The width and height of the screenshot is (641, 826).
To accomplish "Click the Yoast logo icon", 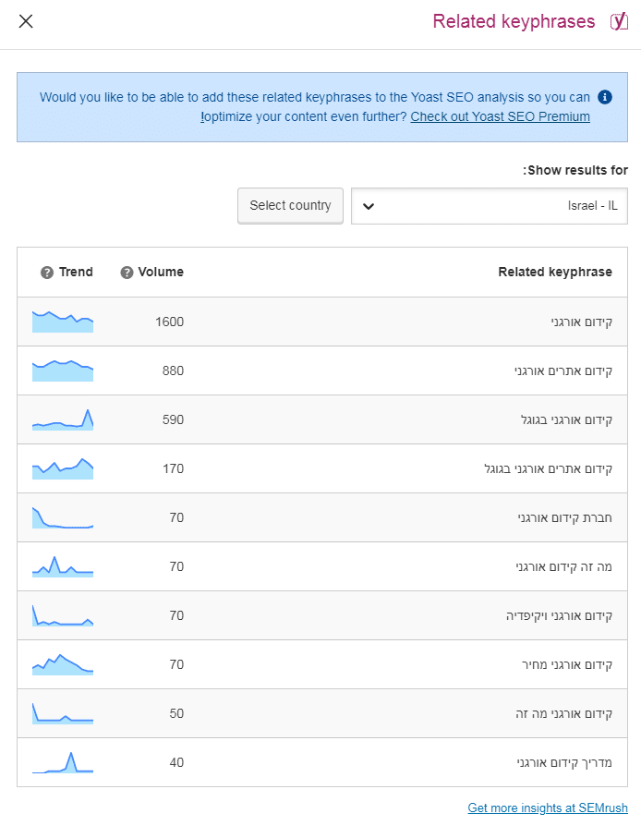I will pyautogui.click(x=619, y=21).
